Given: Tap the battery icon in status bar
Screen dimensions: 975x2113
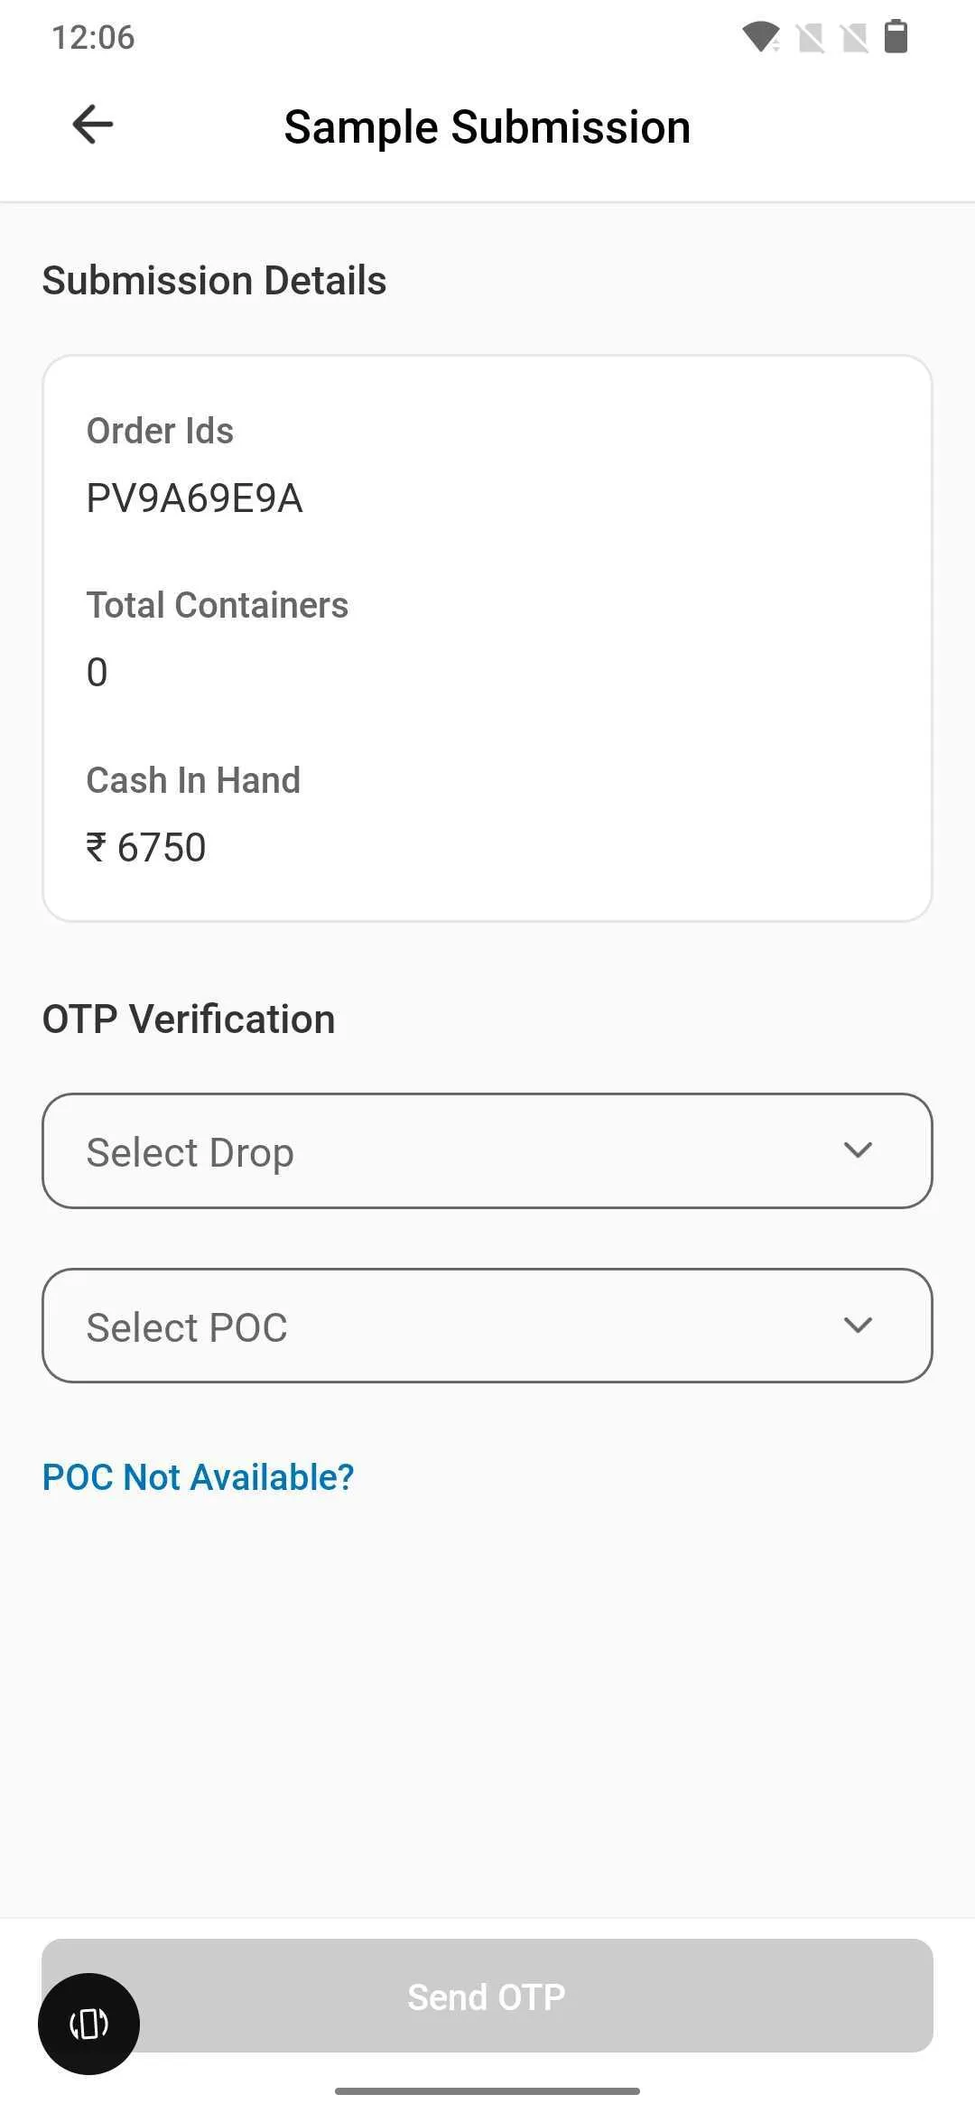Looking at the screenshot, I should pos(896,37).
